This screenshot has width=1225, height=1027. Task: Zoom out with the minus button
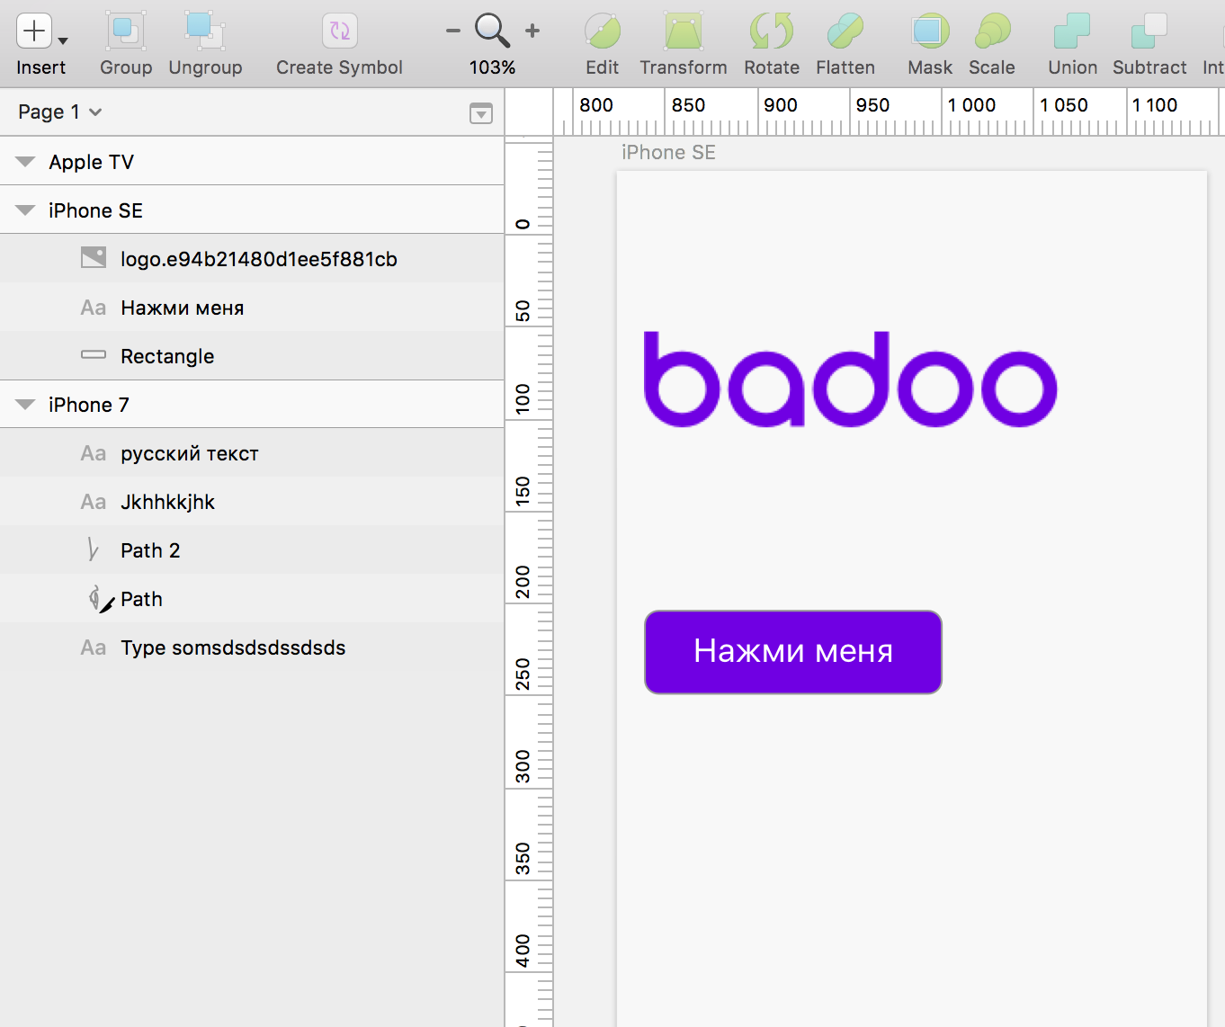(453, 31)
